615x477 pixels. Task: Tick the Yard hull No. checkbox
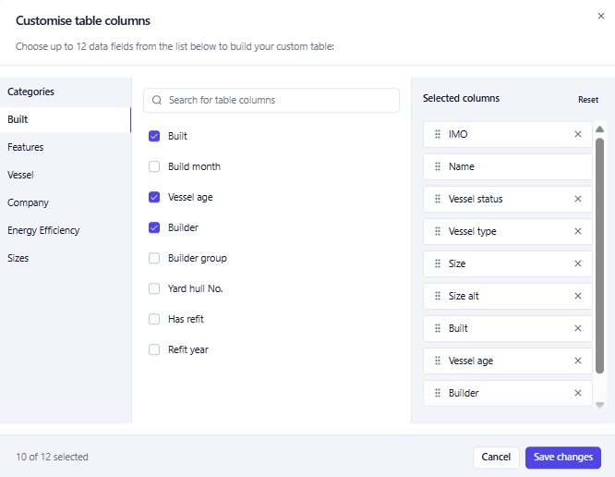coord(154,288)
